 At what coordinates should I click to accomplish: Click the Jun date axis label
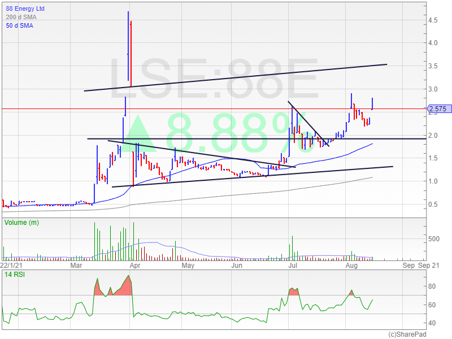click(x=237, y=265)
